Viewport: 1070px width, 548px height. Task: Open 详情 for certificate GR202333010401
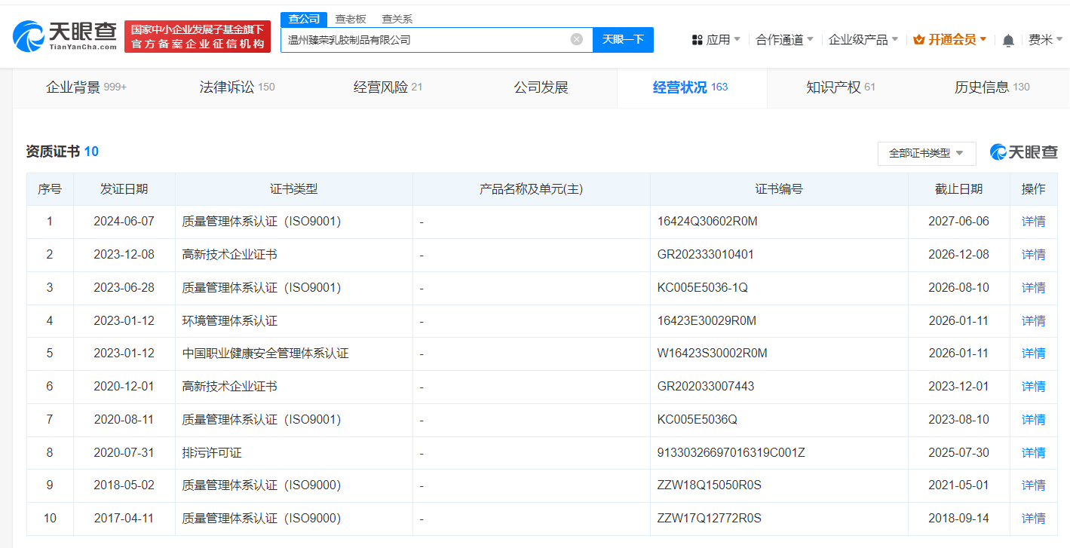(1033, 255)
